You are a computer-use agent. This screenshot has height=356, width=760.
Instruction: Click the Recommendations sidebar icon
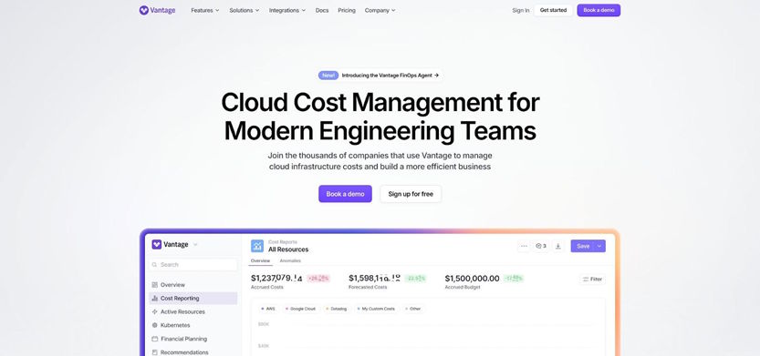pos(154,352)
